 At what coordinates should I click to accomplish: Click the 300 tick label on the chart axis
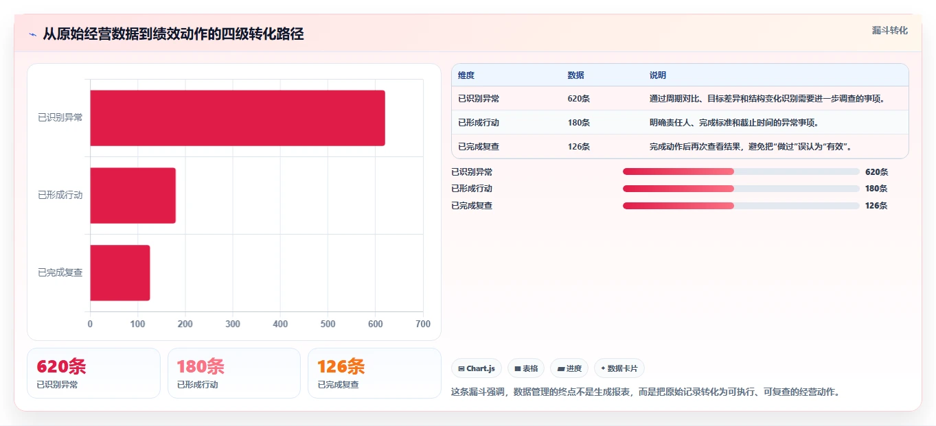click(233, 324)
